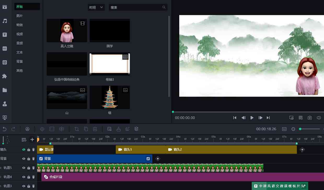Click the preview progress bar handle
Image resolution: width=324 pixels, height=190 pixels.
coord(173,112)
